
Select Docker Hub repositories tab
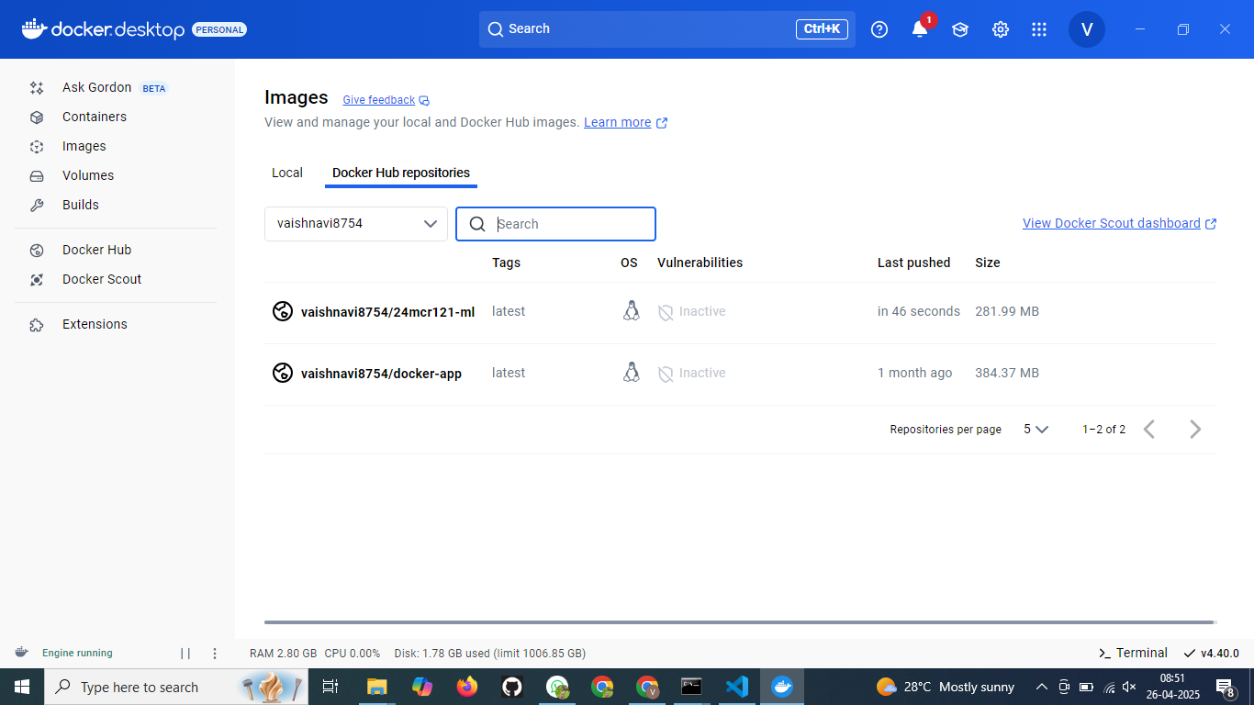tap(401, 173)
